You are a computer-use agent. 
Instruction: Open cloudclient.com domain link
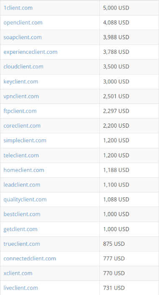click(23, 67)
